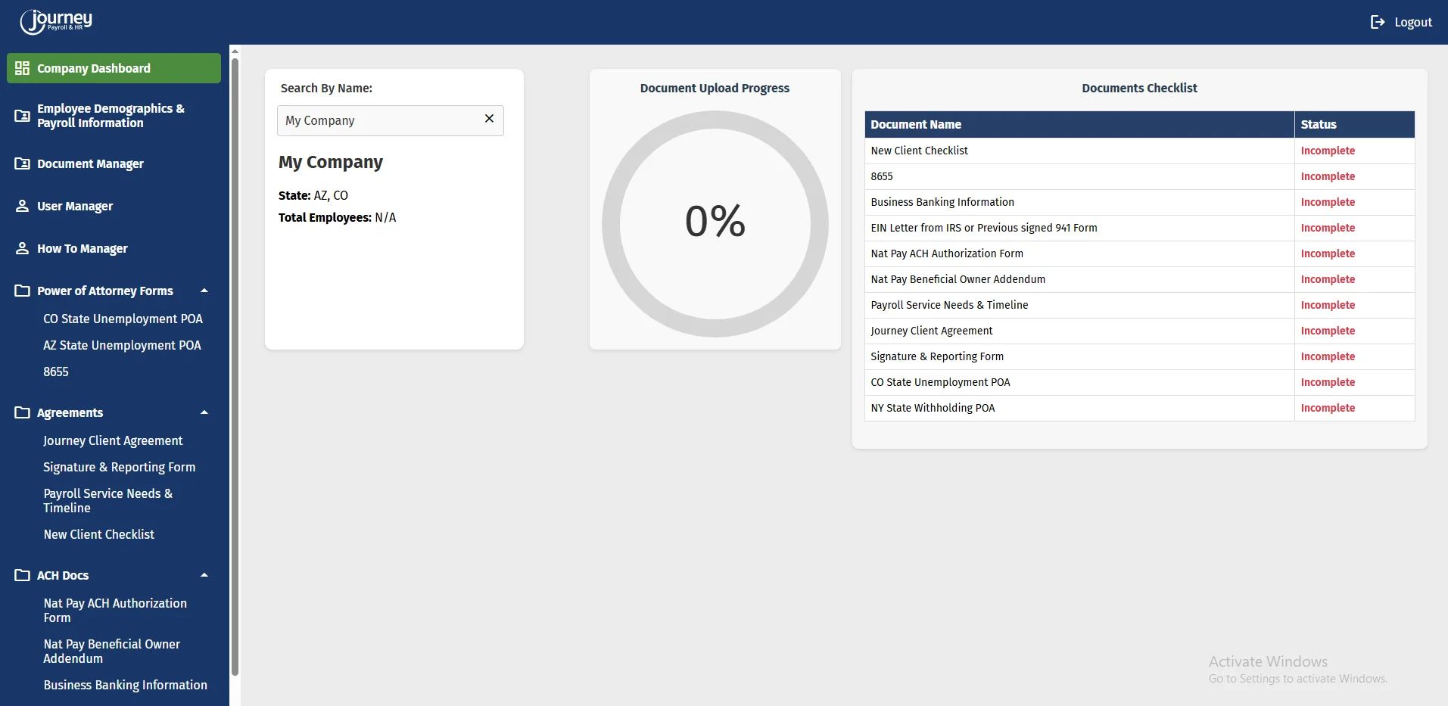Click the Logout exit icon
Screen dimensions: 1448x706
[1378, 23]
